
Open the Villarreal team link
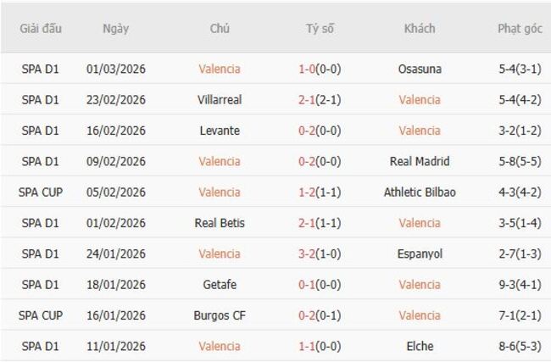click(220, 99)
